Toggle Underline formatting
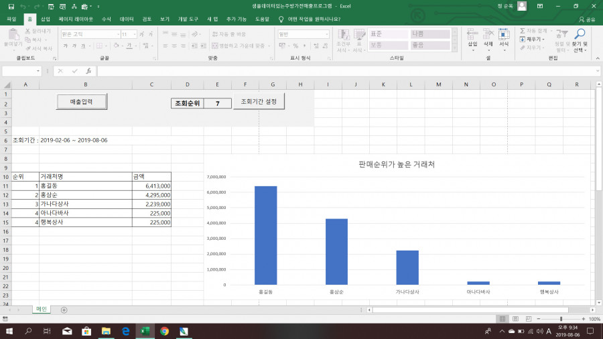Screen dimensions: 603x339 click(x=82, y=46)
